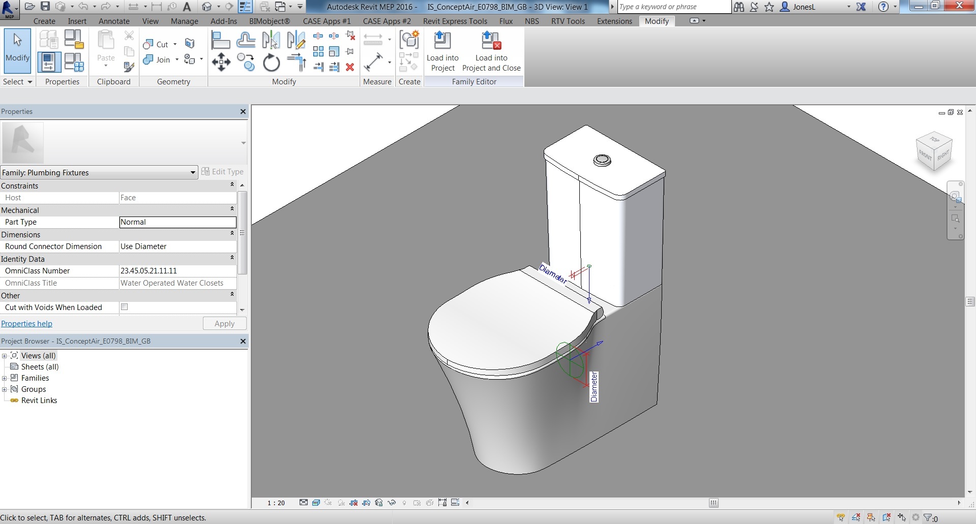Select the Align tool icon
The width and height of the screenshot is (976, 524).
221,40
